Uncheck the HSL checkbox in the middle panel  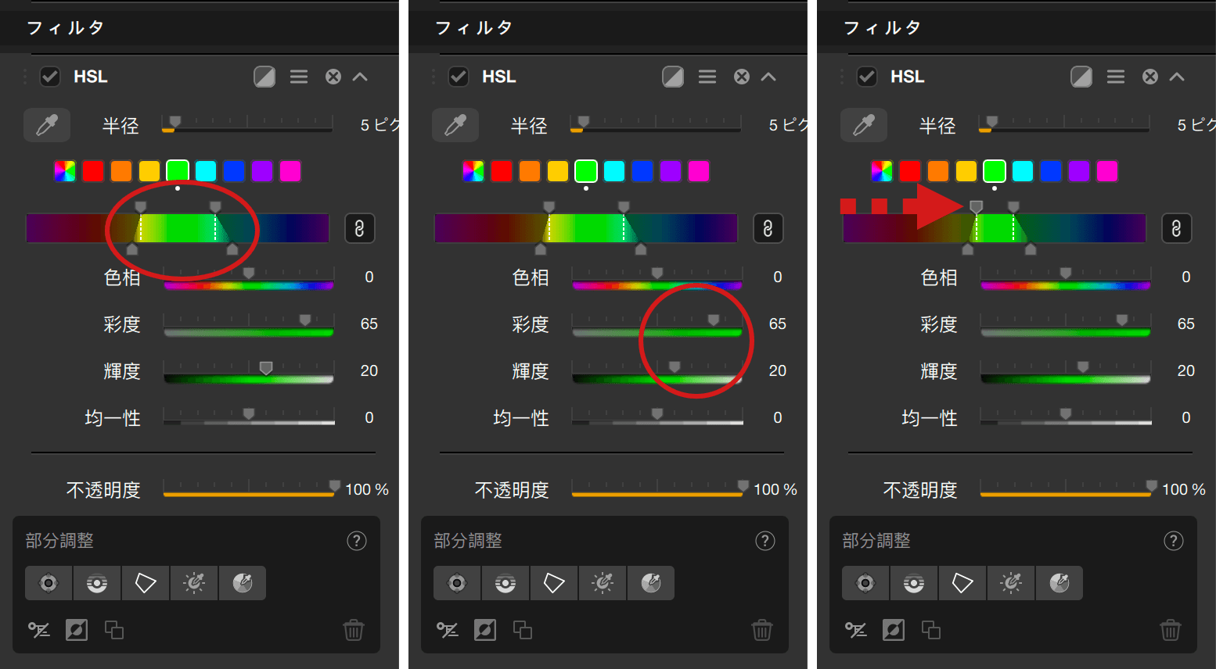459,77
